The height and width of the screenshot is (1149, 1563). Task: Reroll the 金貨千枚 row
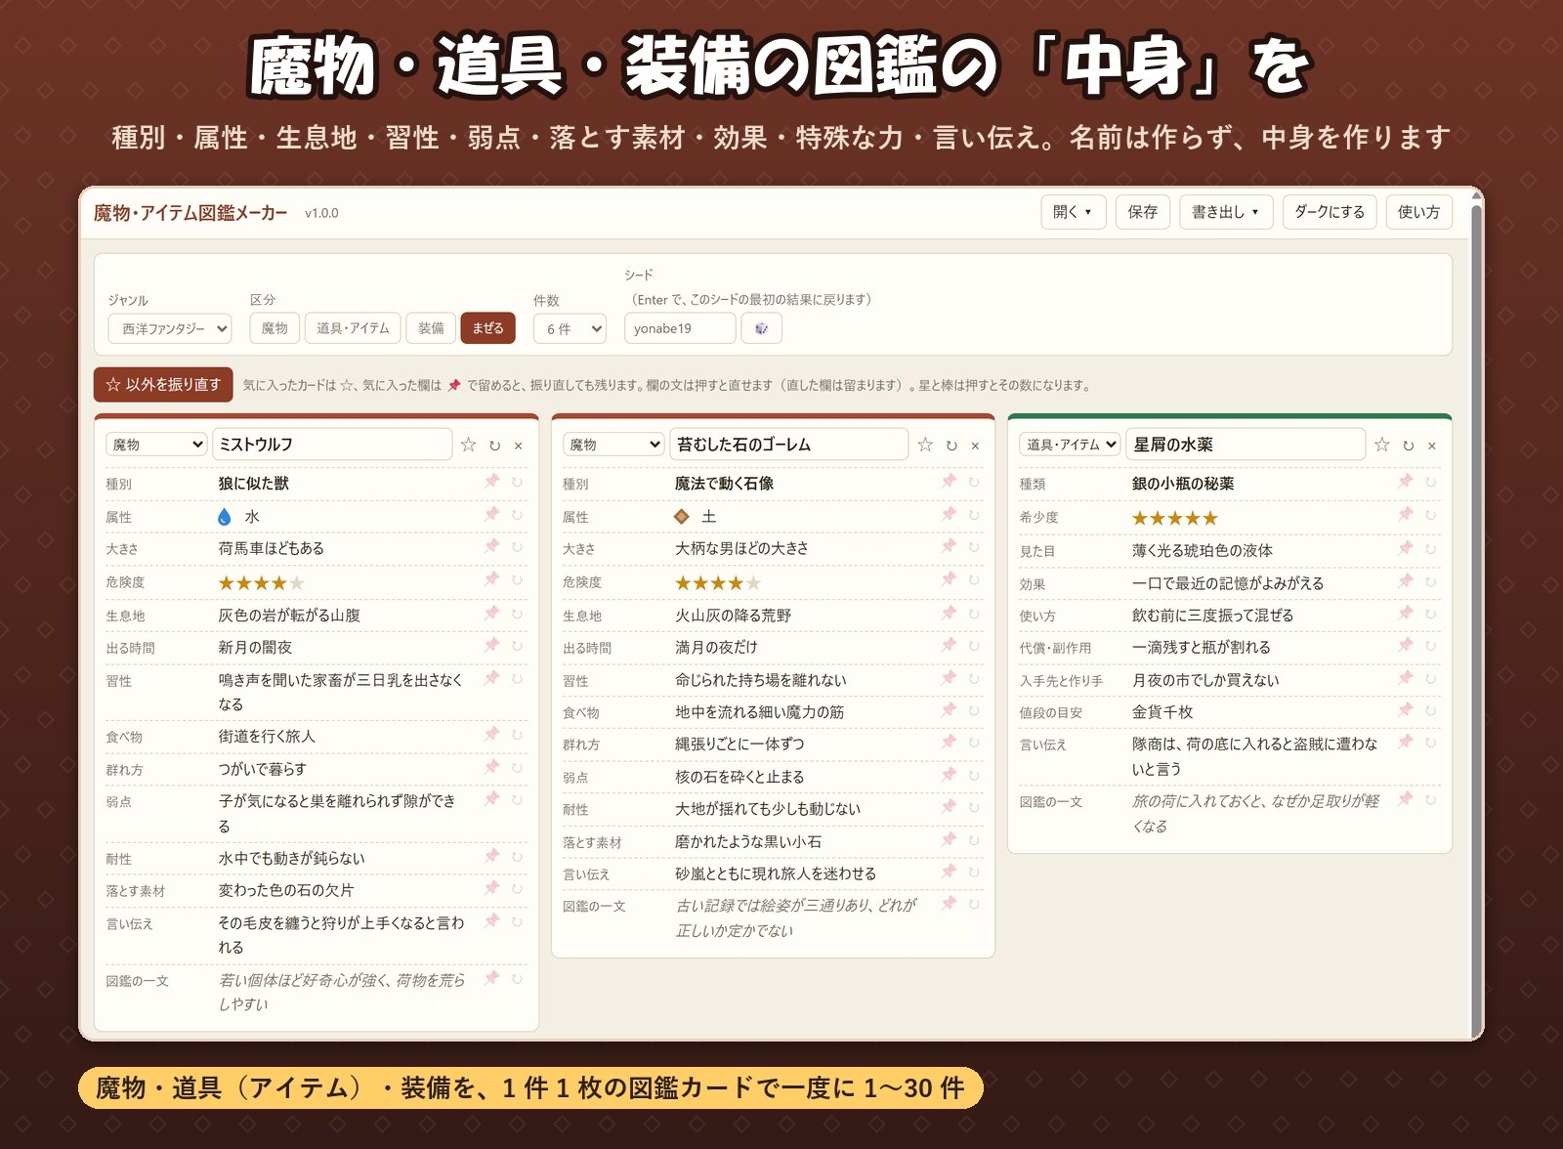click(1430, 710)
